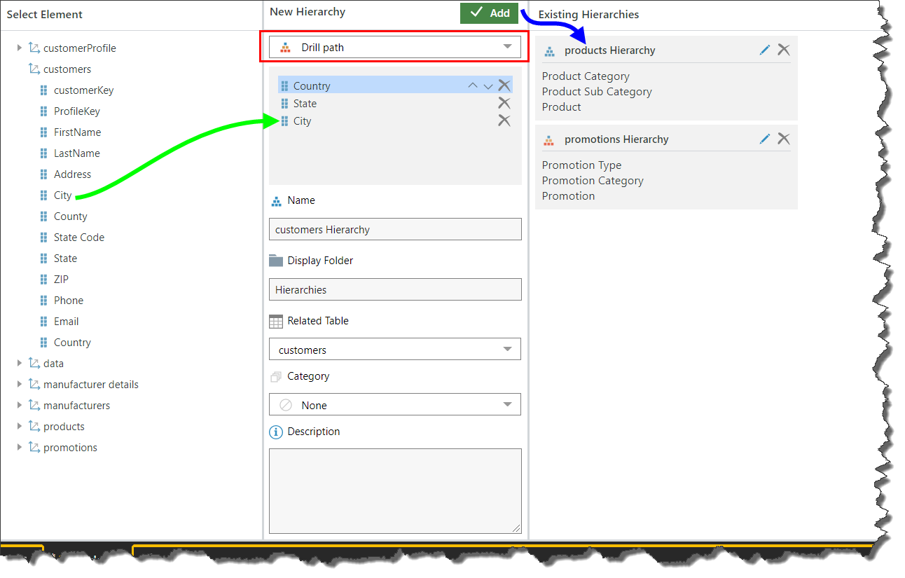The image size is (905, 578).
Task: Select the Email column in customers
Action: click(66, 322)
